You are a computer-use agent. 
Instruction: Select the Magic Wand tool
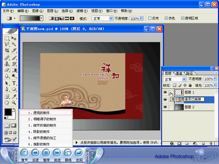click(x=14, y=44)
